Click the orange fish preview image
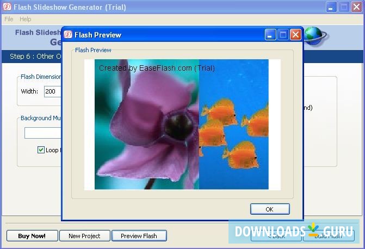The width and height of the screenshot is (365, 249). tap(234, 124)
